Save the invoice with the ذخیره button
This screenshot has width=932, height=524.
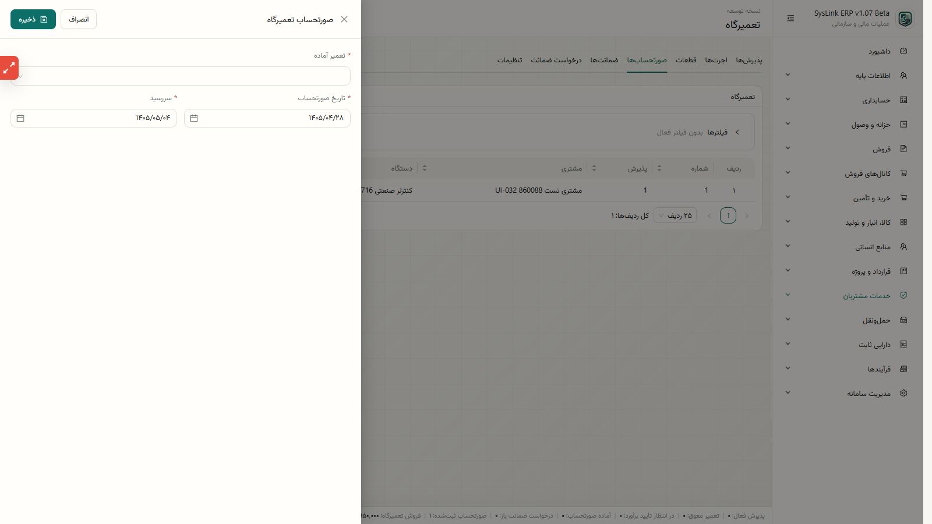pos(33,19)
